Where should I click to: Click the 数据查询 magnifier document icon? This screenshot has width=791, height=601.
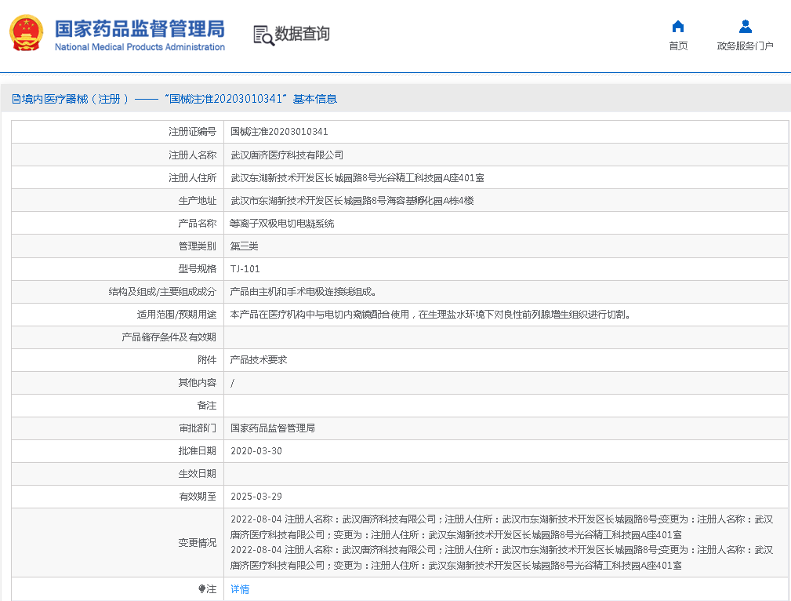[263, 35]
